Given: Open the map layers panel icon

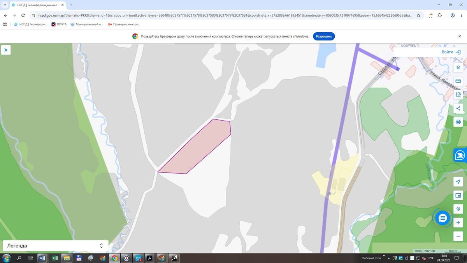Looking at the screenshot, I should [x=458, y=67].
